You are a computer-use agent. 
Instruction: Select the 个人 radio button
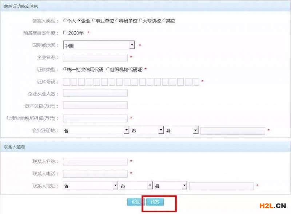tap(65, 21)
